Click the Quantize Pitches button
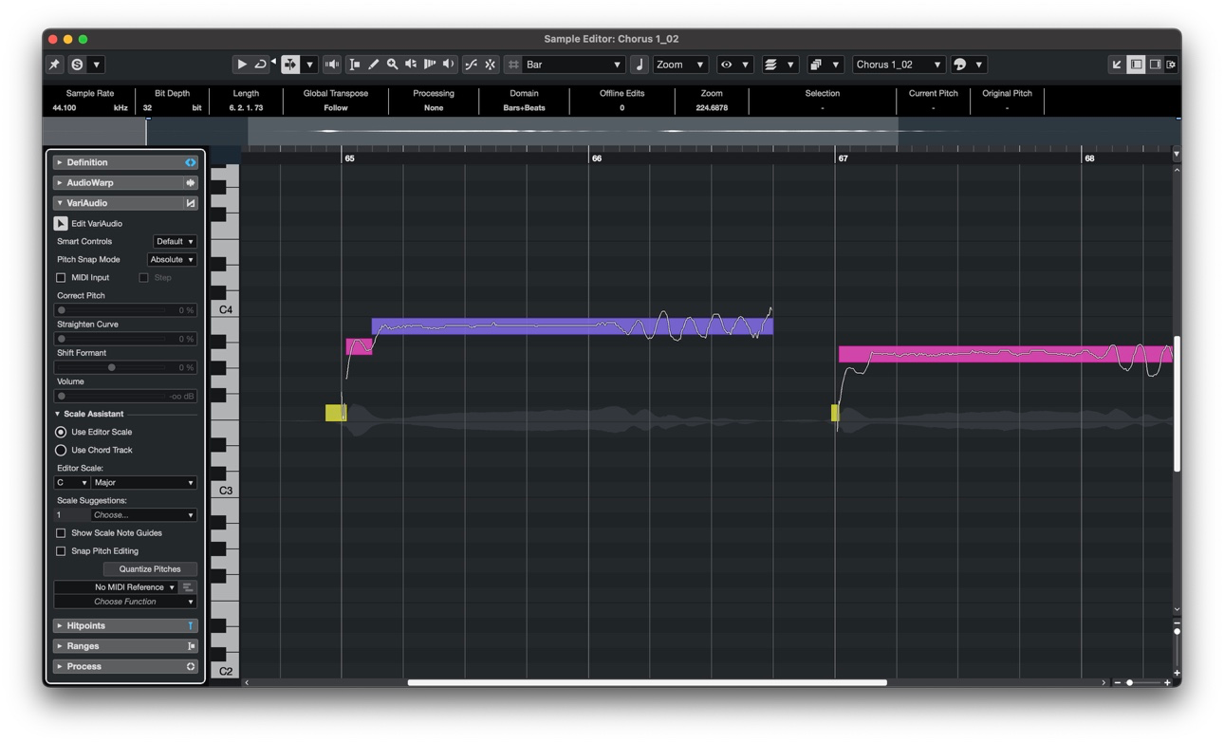The width and height of the screenshot is (1224, 743). pyautogui.click(x=149, y=569)
